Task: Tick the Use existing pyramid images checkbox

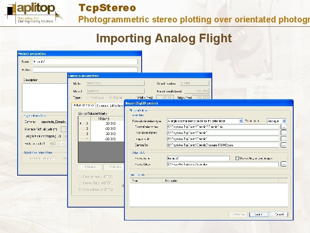Action: click(x=237, y=158)
